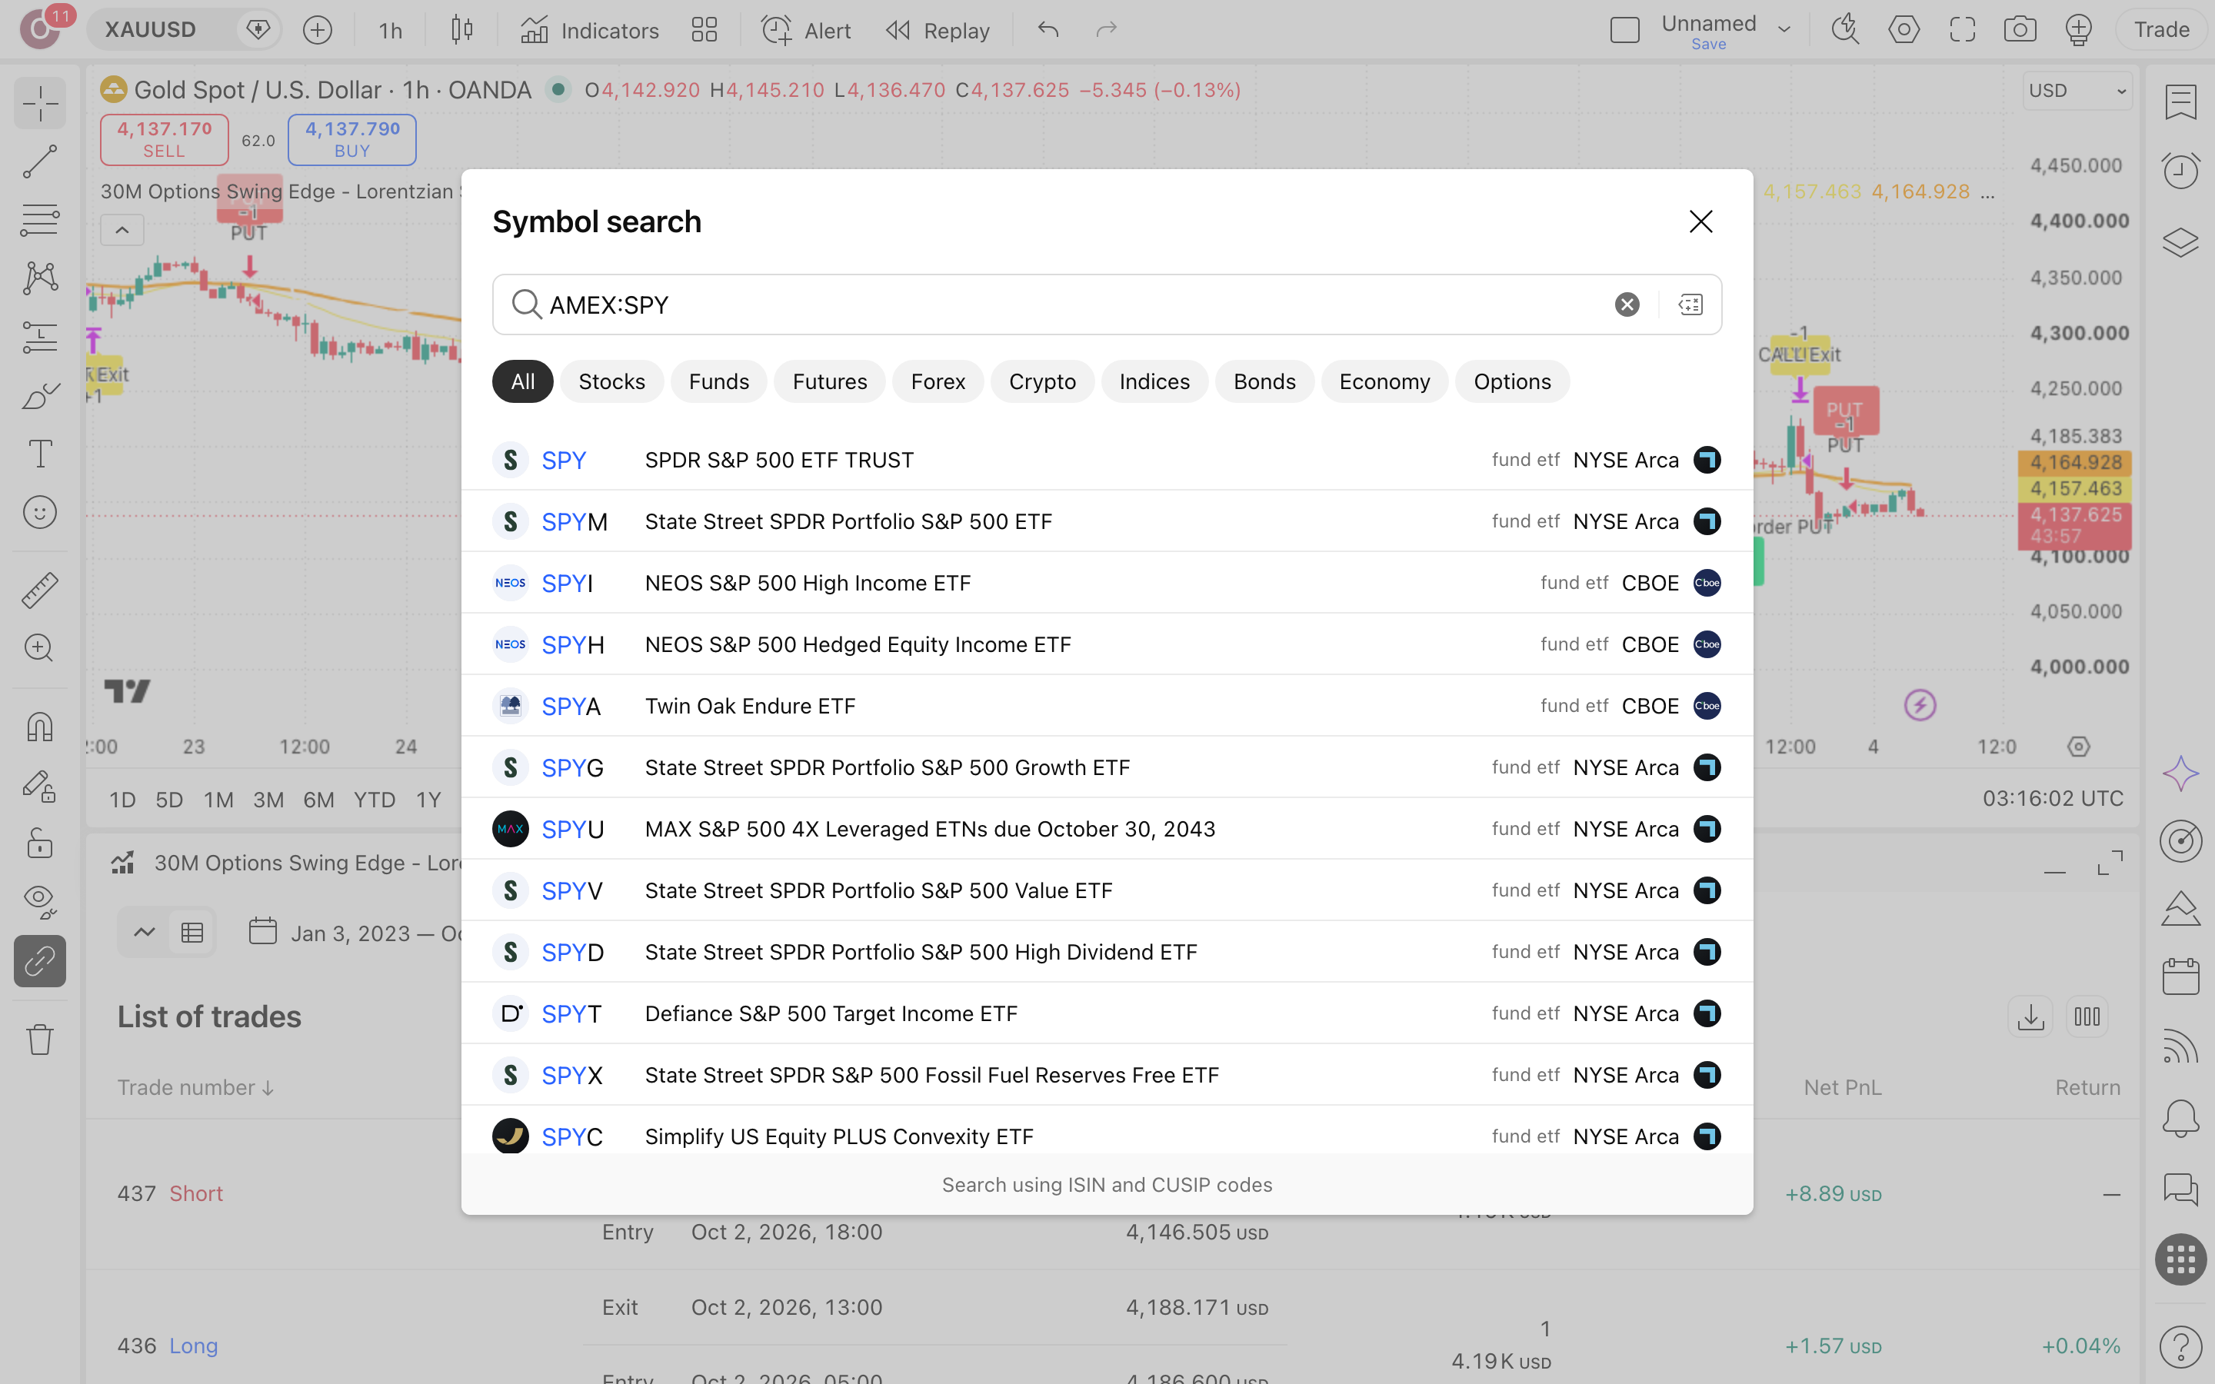This screenshot has height=1384, width=2215.
Task: Select the ruler measure tool
Action: tap(39, 591)
